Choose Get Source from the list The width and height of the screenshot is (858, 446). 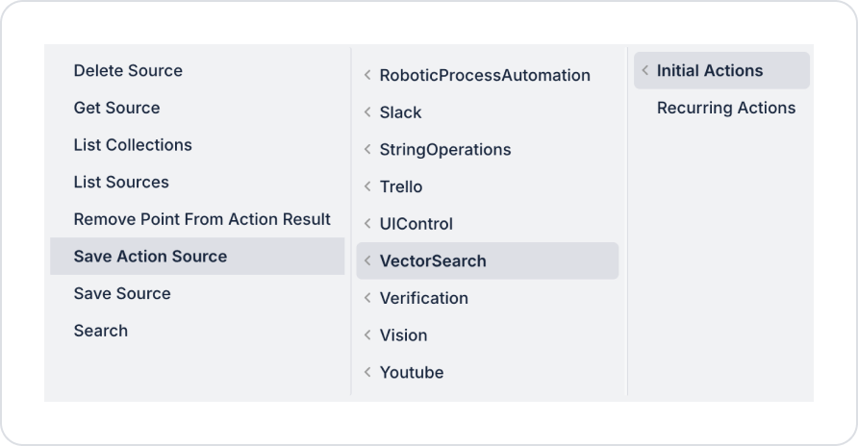coord(116,108)
